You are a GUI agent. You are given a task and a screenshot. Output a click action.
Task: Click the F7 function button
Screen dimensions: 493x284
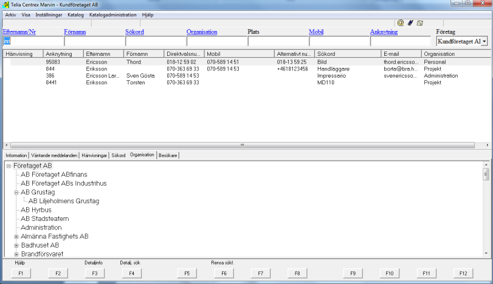coord(261,273)
